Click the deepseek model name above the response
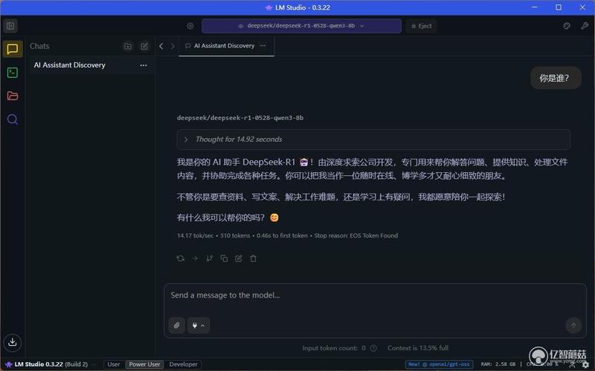595x371 pixels. 240,118
